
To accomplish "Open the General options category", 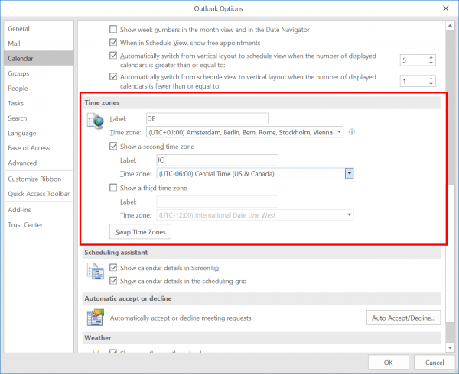I will [39, 28].
